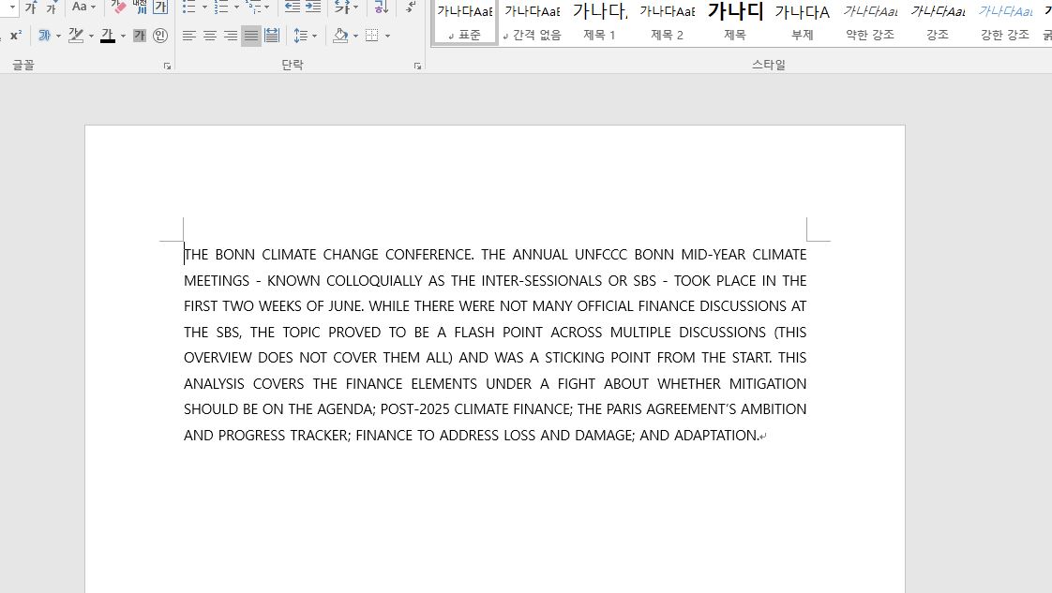
Task: Open the Paragraph dialog launcher
Action: (x=417, y=66)
